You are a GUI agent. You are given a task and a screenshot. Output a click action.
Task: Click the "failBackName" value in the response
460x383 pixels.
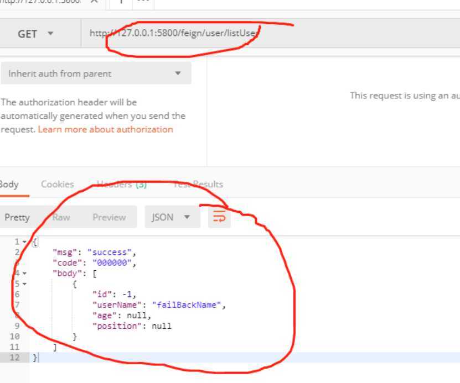click(x=189, y=305)
